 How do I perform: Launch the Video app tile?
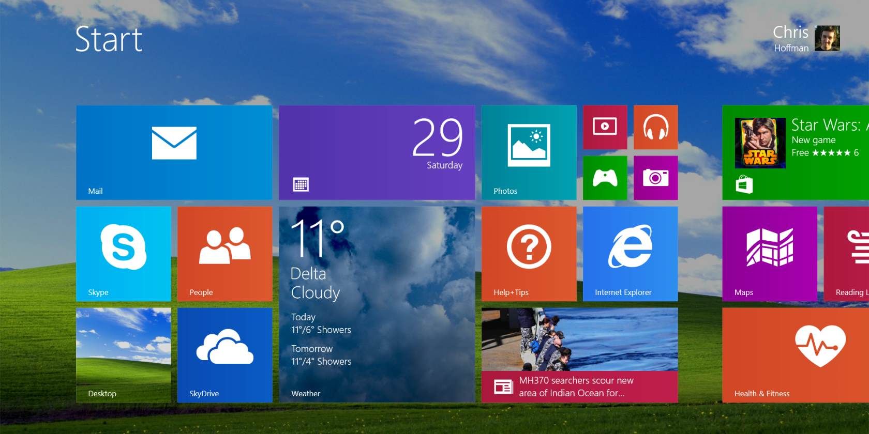coord(605,127)
